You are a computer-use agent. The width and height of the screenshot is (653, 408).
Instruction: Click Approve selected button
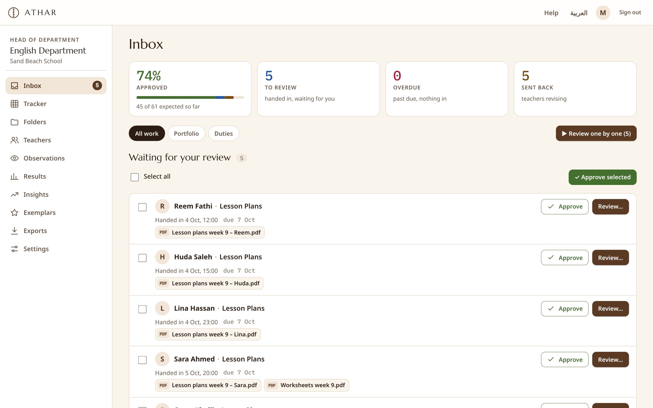[x=603, y=177]
